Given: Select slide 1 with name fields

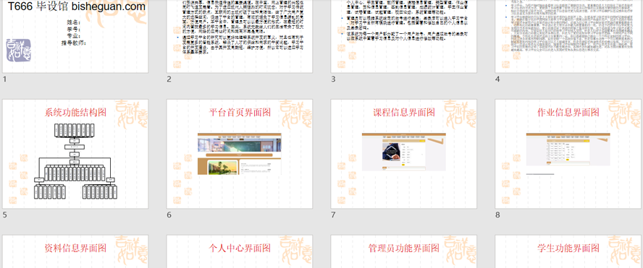Looking at the screenshot, I should coord(75,36).
